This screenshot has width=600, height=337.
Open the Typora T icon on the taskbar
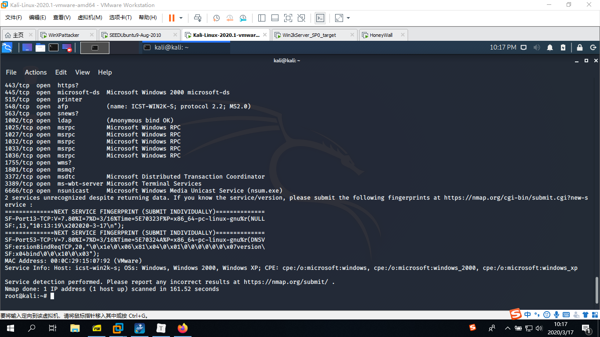tap(161, 328)
